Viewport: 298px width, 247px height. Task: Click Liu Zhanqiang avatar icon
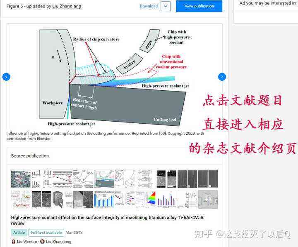click(42, 242)
